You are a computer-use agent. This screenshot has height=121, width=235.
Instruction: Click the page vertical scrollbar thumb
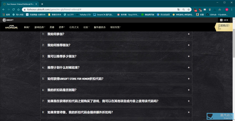[x=234, y=43]
